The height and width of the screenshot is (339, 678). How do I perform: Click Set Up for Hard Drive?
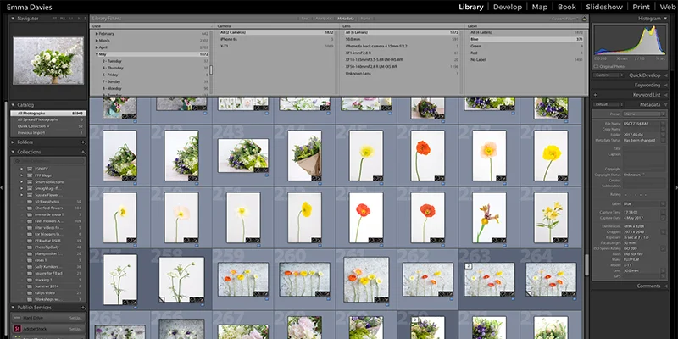tap(75, 318)
